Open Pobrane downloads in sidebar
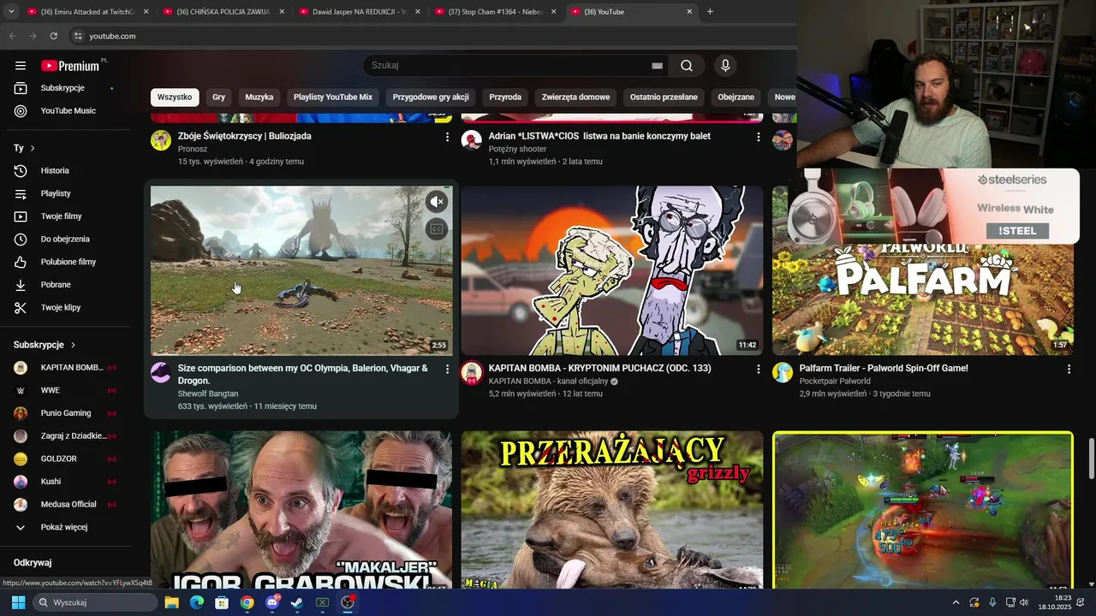1096x616 pixels. click(56, 285)
